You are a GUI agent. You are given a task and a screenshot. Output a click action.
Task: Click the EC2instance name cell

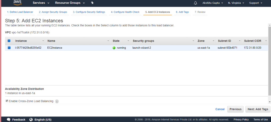[x=55, y=48]
